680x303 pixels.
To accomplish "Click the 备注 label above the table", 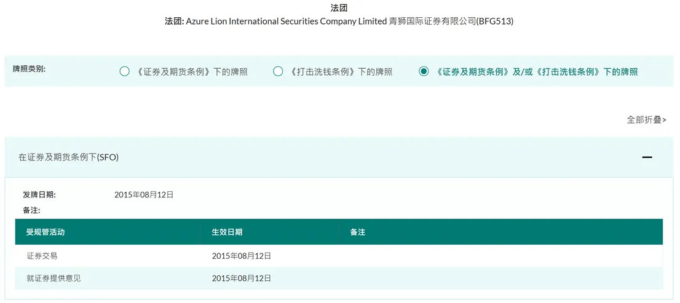I will click(31, 211).
